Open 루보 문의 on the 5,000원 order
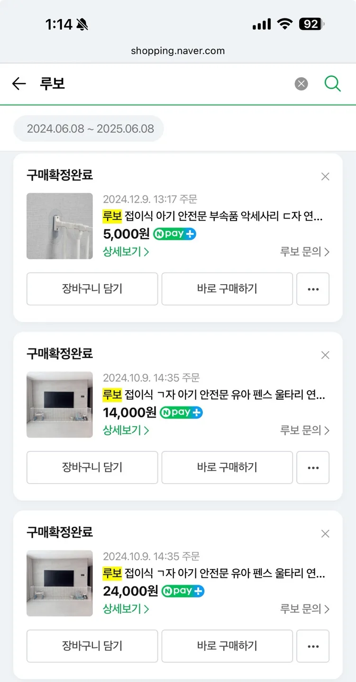This screenshot has height=682, width=356. [x=304, y=251]
